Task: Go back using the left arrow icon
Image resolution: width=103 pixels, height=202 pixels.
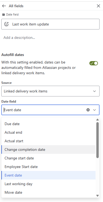Action: coord(4,6)
